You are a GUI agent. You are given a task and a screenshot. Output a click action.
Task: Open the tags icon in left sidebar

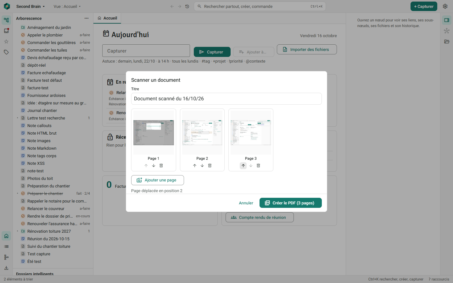point(6,52)
